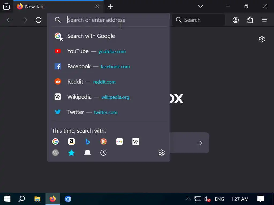
Task: Open File Explorer from taskbar
Action: coord(37,199)
